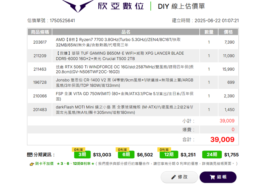Click the 小計 amount 39,009

click(227, 121)
